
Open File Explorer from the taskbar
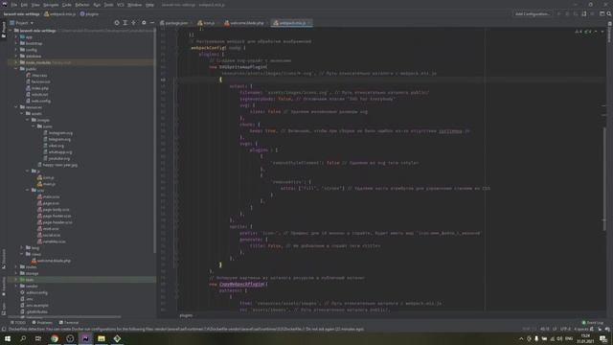tap(102, 338)
